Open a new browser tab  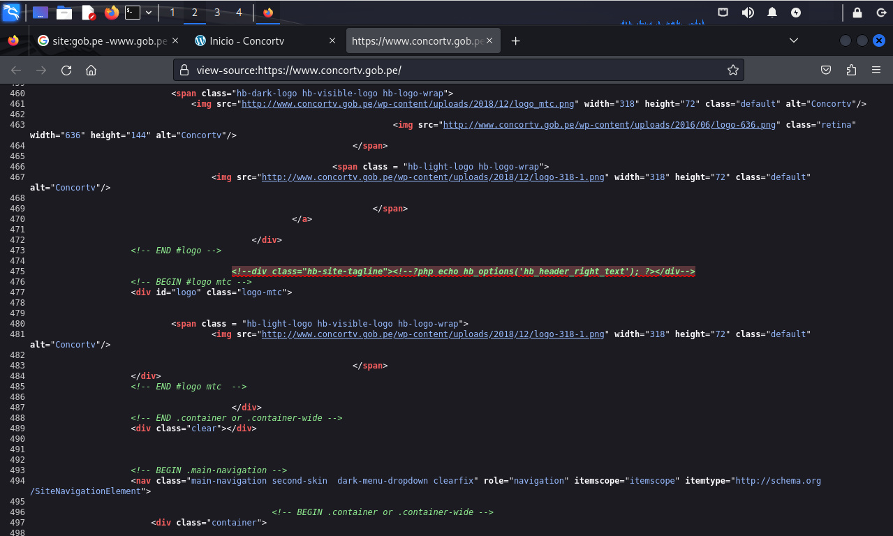[515, 41]
